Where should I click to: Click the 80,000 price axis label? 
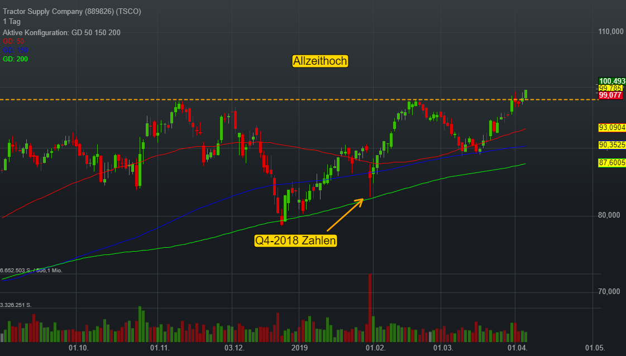(x=609, y=215)
